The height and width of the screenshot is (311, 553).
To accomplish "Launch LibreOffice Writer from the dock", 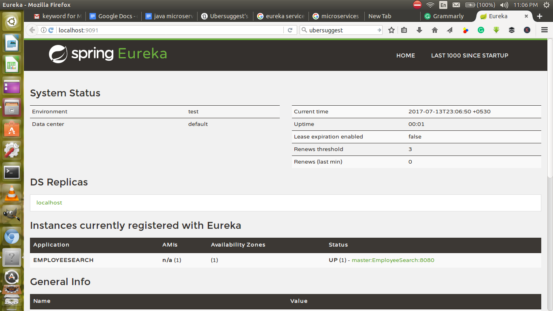I will click(12, 43).
